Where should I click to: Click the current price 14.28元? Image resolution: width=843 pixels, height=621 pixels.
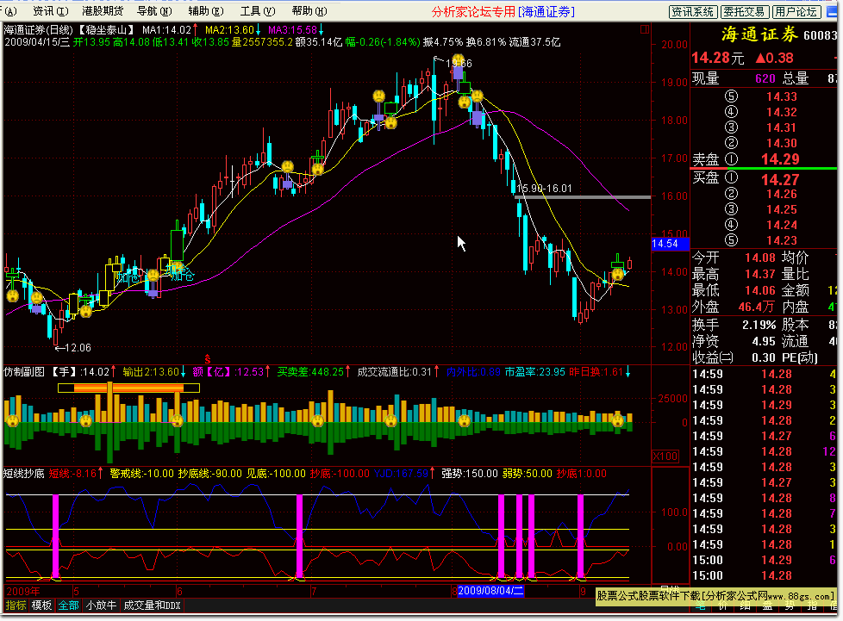coord(718,58)
